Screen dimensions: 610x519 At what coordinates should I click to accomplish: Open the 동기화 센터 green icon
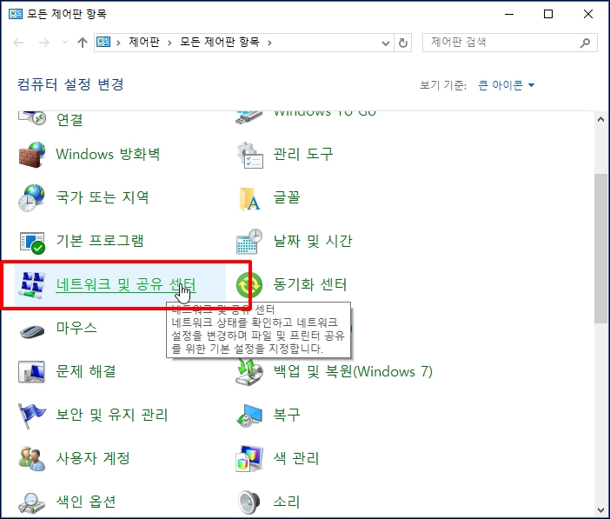pyautogui.click(x=249, y=285)
